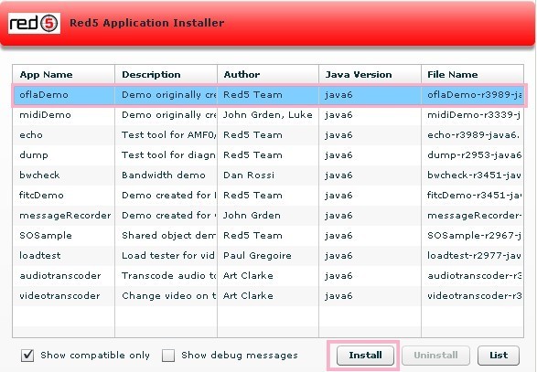The height and width of the screenshot is (372, 537).
Task: Click the 'Shared object dem' description cell
Action: tap(166, 236)
